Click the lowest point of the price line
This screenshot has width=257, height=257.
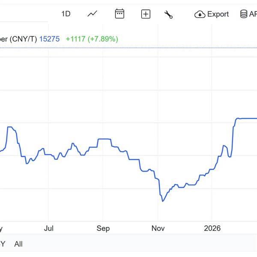pyautogui.click(x=163, y=201)
